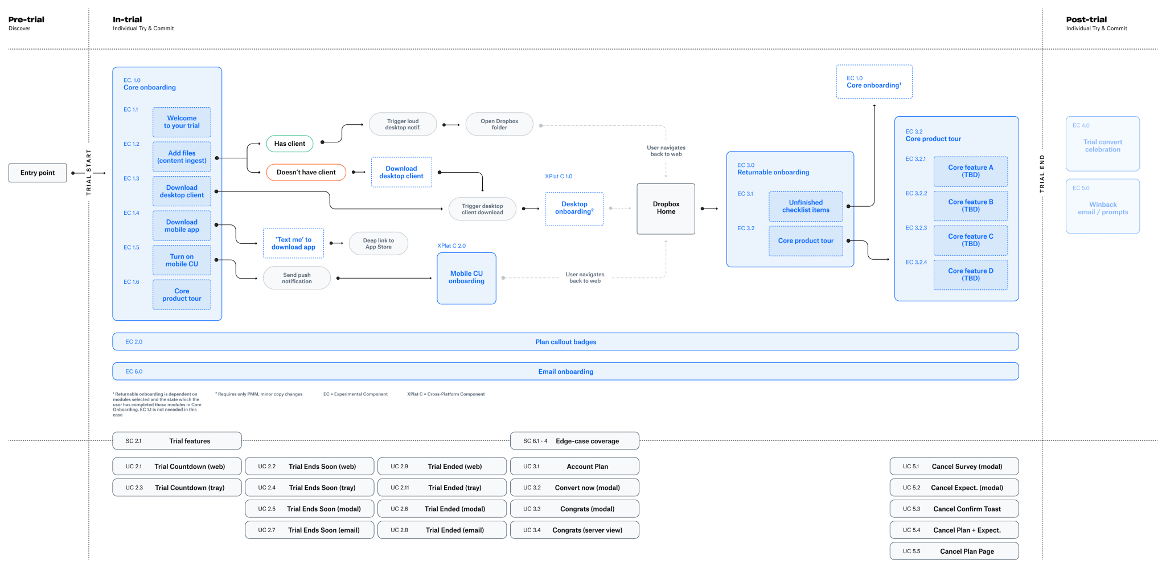Click the 'Returnable onboarding' title
The height and width of the screenshot is (568, 1166).
pyautogui.click(x=773, y=172)
